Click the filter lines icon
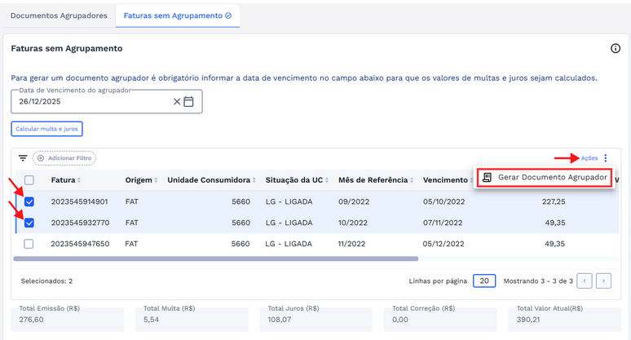The height and width of the screenshot is (340, 631). 23,158
